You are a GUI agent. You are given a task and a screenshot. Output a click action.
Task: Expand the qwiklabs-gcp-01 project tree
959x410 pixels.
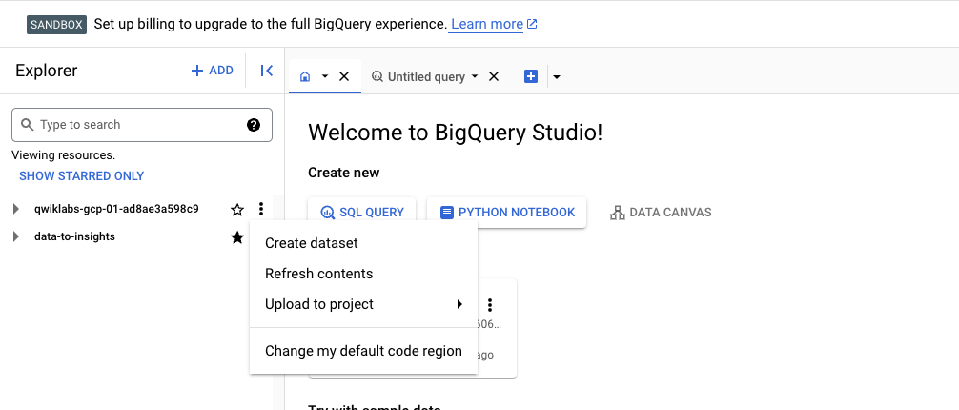tap(15, 210)
